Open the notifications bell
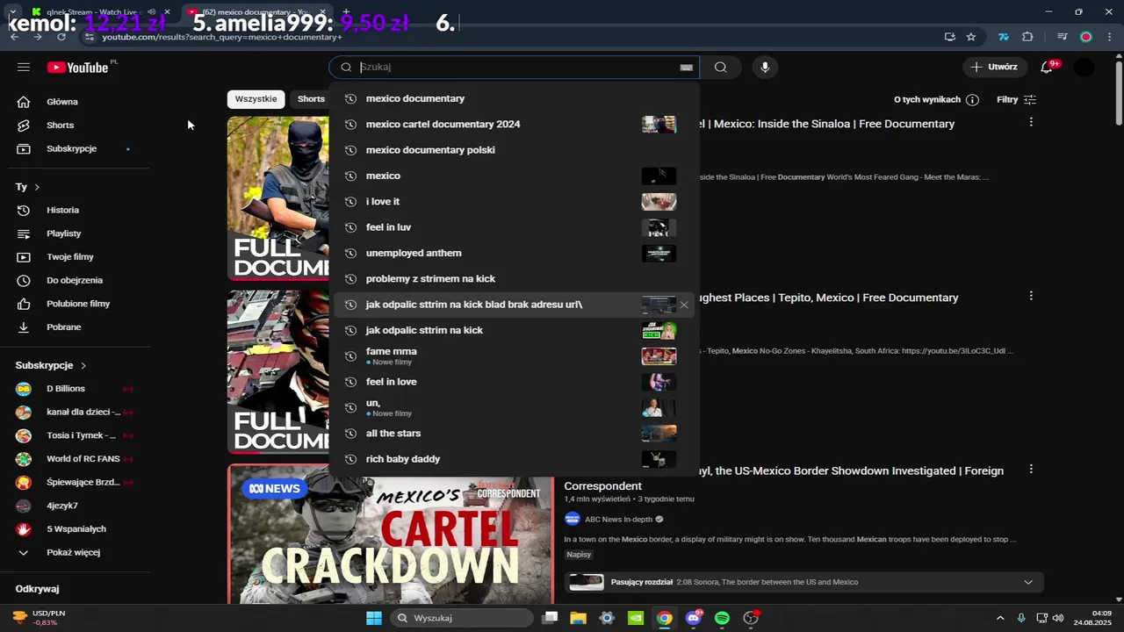 [1047, 68]
